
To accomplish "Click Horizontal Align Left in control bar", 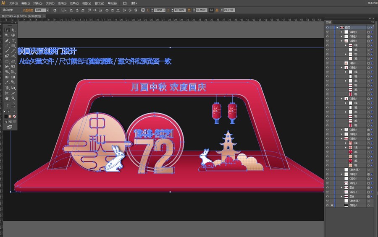I will pos(71,10).
